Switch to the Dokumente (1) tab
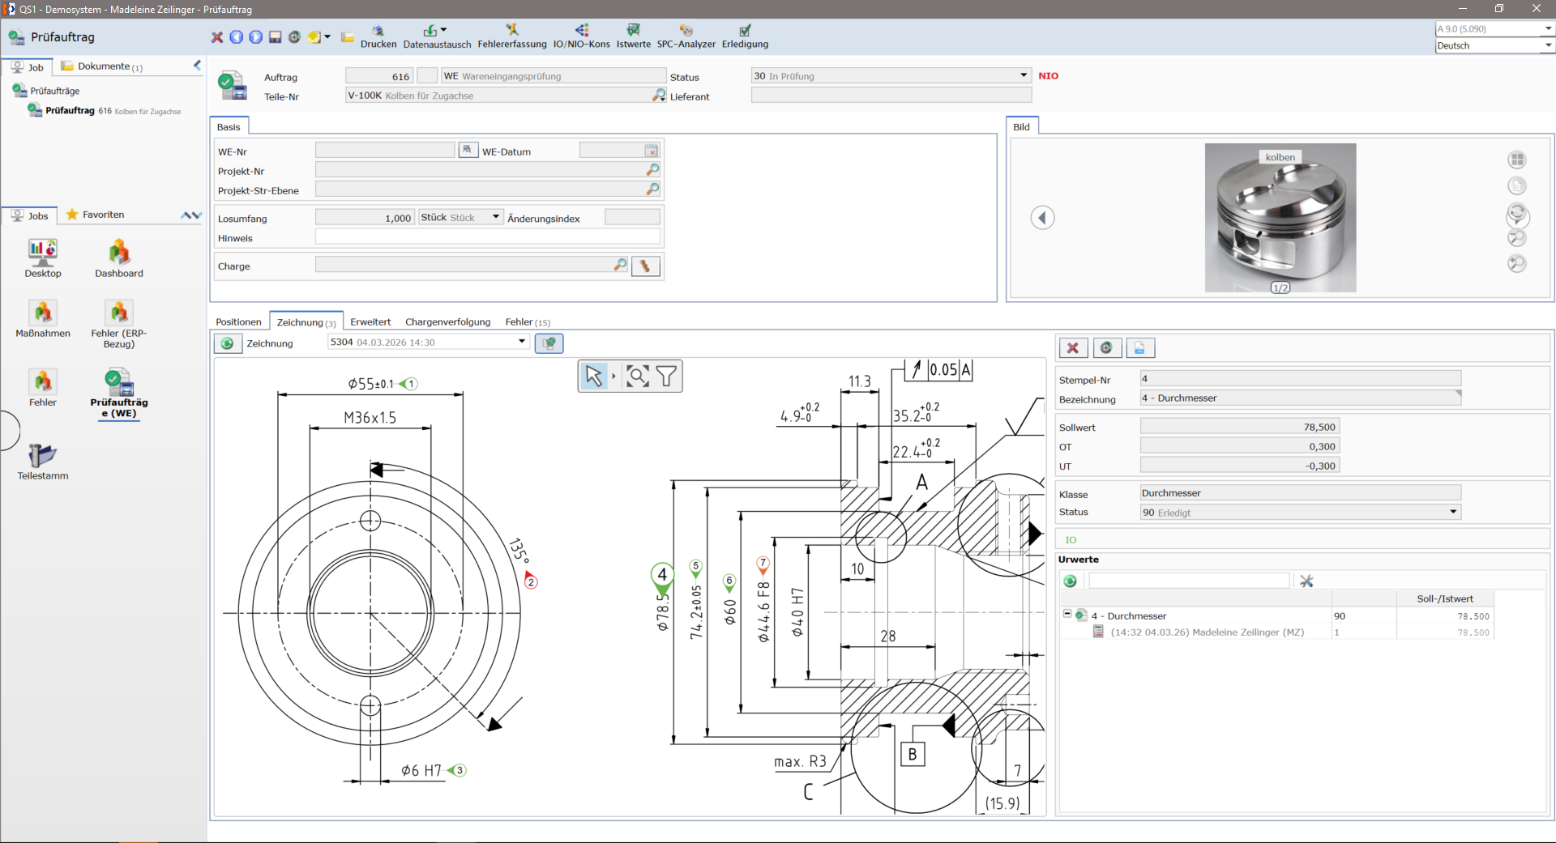 click(x=103, y=66)
